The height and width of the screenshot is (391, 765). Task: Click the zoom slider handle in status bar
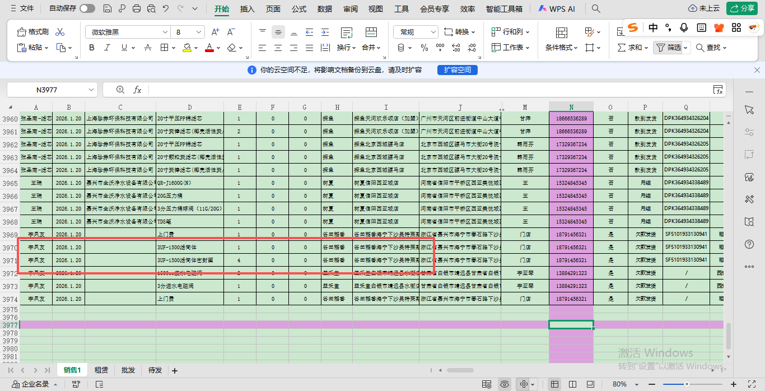(x=687, y=384)
